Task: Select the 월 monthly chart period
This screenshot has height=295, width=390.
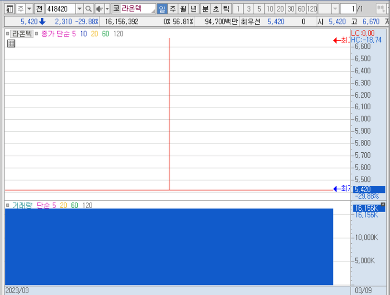Action: click(183, 9)
